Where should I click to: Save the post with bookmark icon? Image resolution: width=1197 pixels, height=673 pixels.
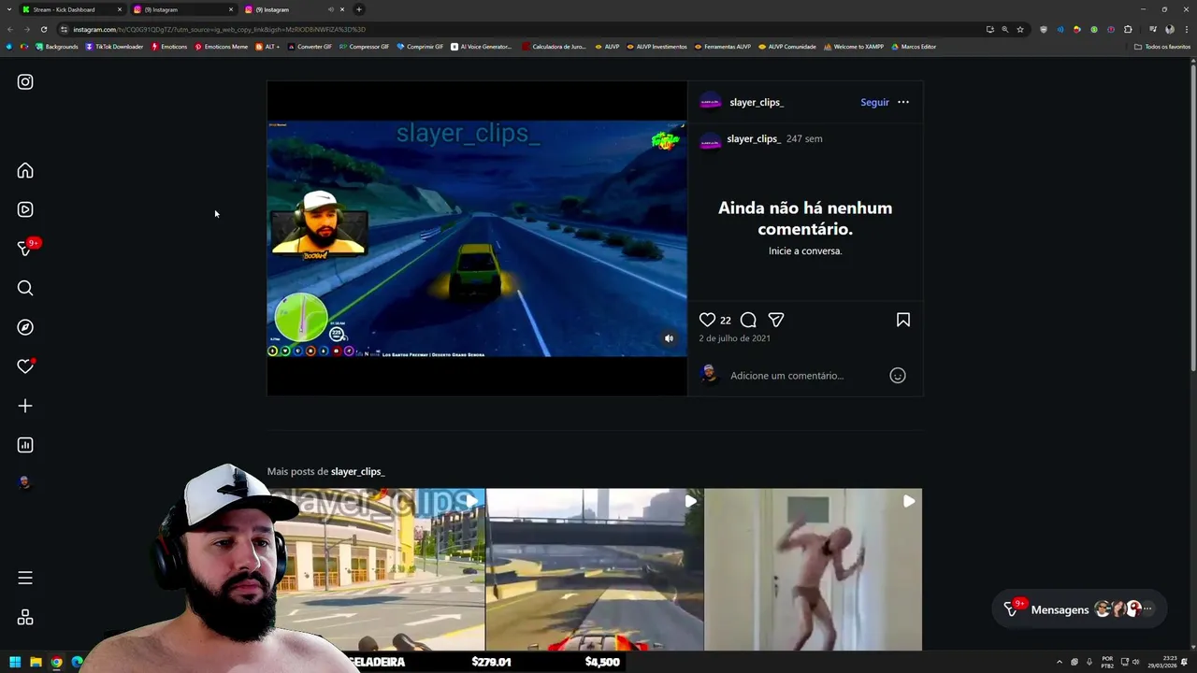903,320
